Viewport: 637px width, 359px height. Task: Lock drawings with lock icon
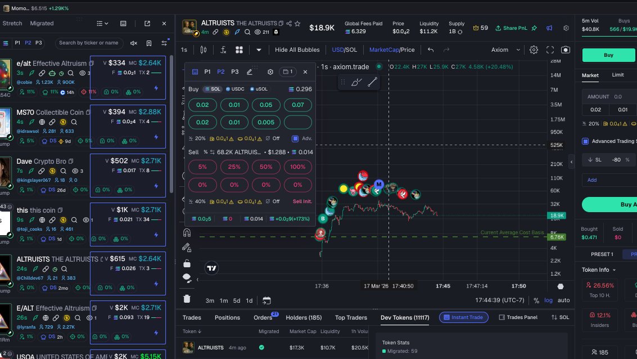187,263
